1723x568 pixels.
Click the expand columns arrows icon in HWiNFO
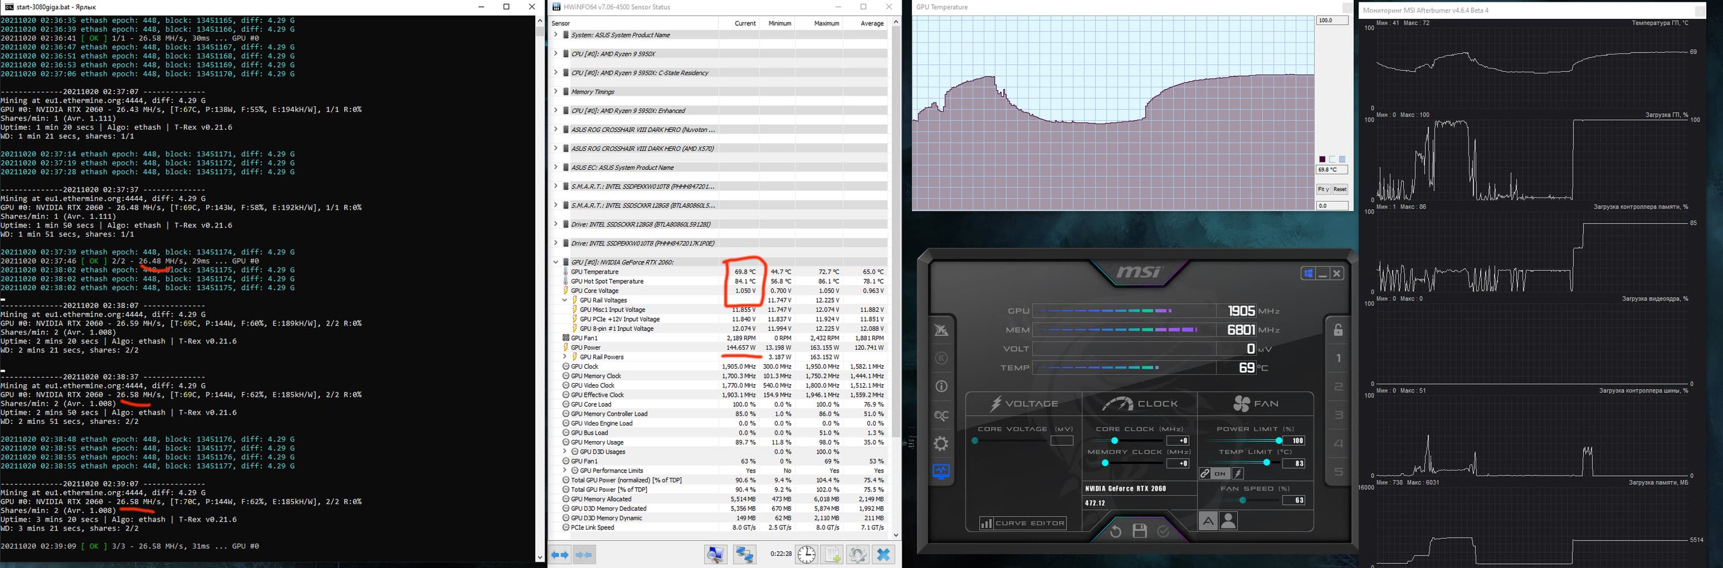[x=561, y=555]
